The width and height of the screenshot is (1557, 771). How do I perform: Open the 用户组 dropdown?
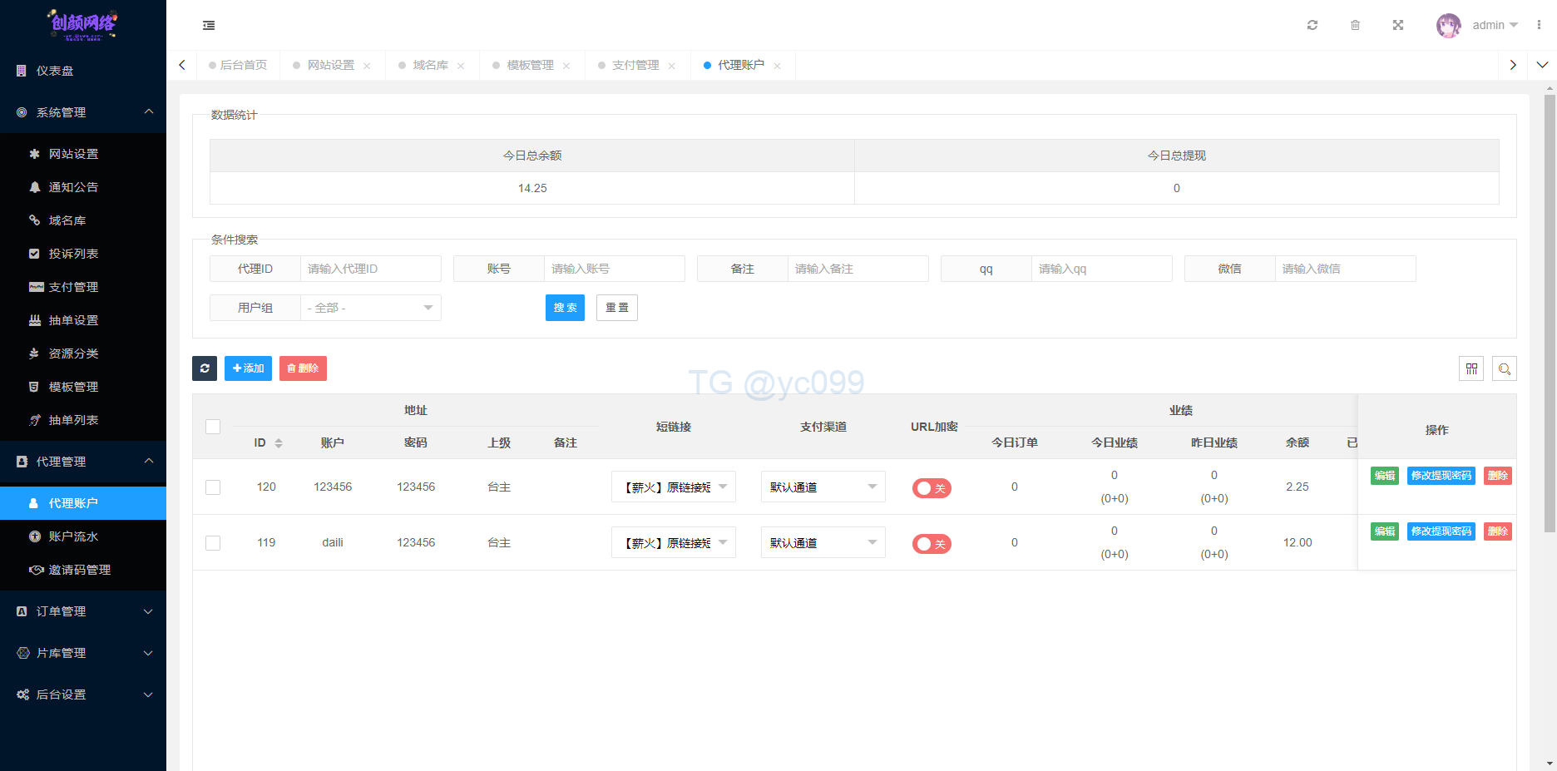coord(370,308)
